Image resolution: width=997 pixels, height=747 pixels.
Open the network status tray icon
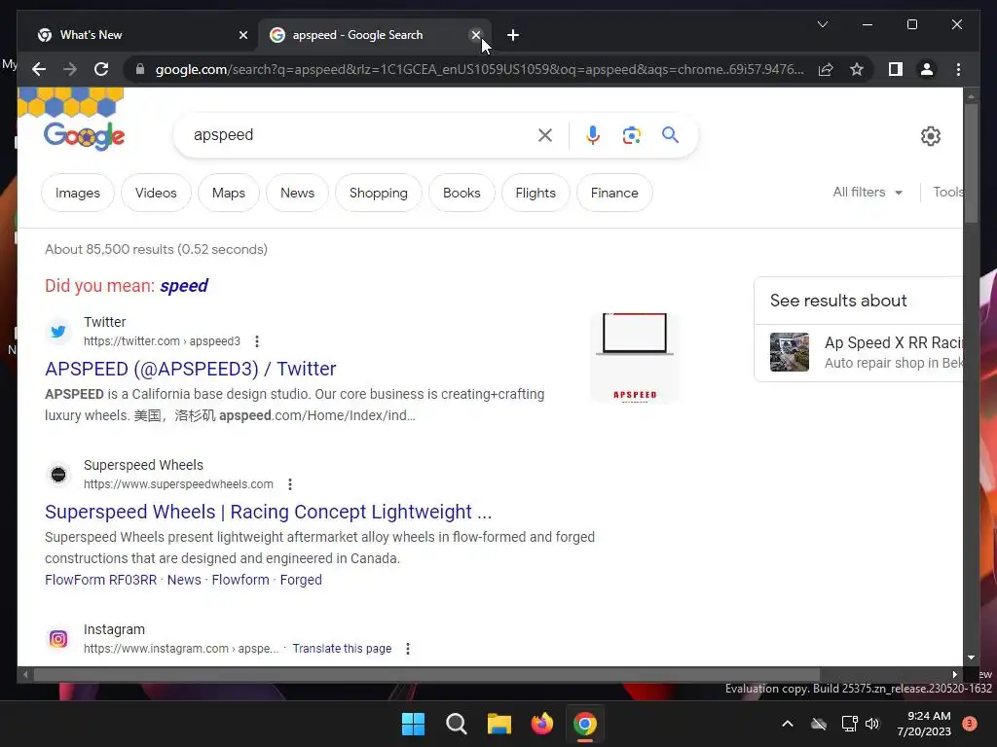(849, 724)
